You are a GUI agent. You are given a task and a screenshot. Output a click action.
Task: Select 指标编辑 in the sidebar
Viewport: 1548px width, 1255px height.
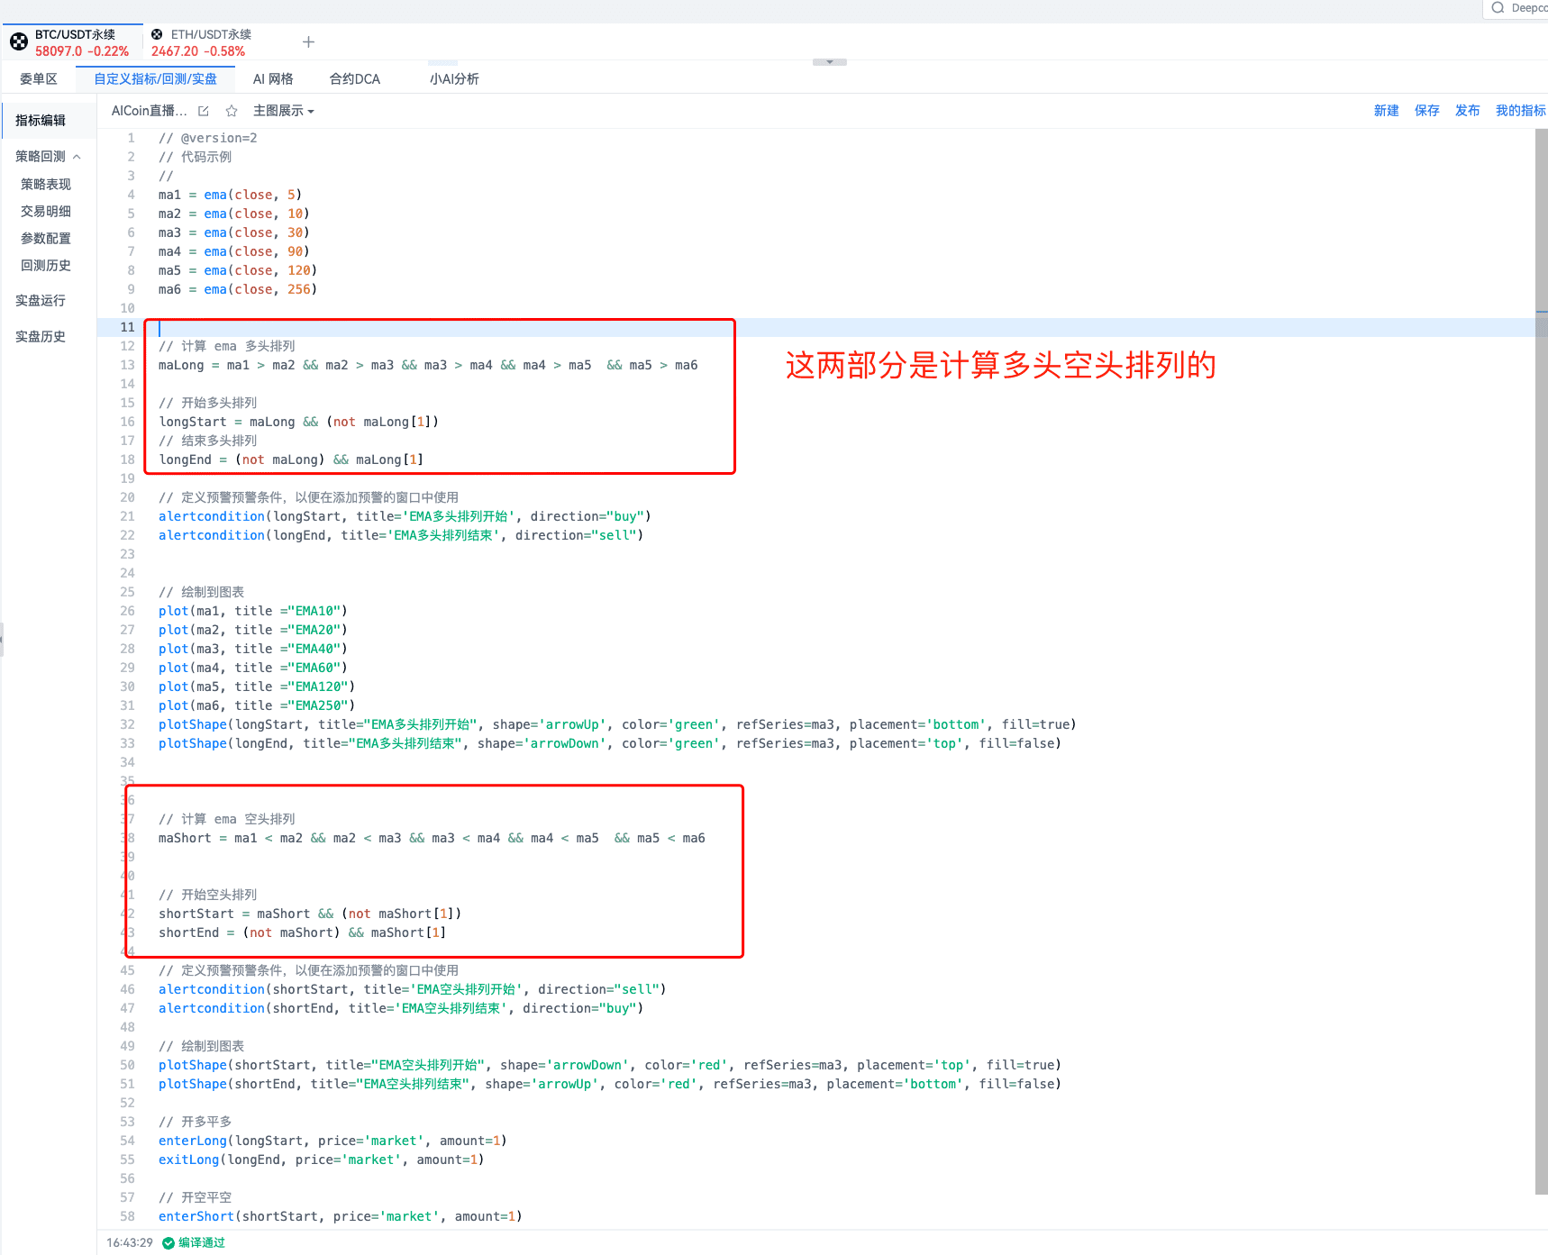pos(41,121)
